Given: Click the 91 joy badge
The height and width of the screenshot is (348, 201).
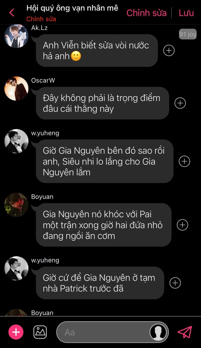Looking at the screenshot, I should click(188, 34).
